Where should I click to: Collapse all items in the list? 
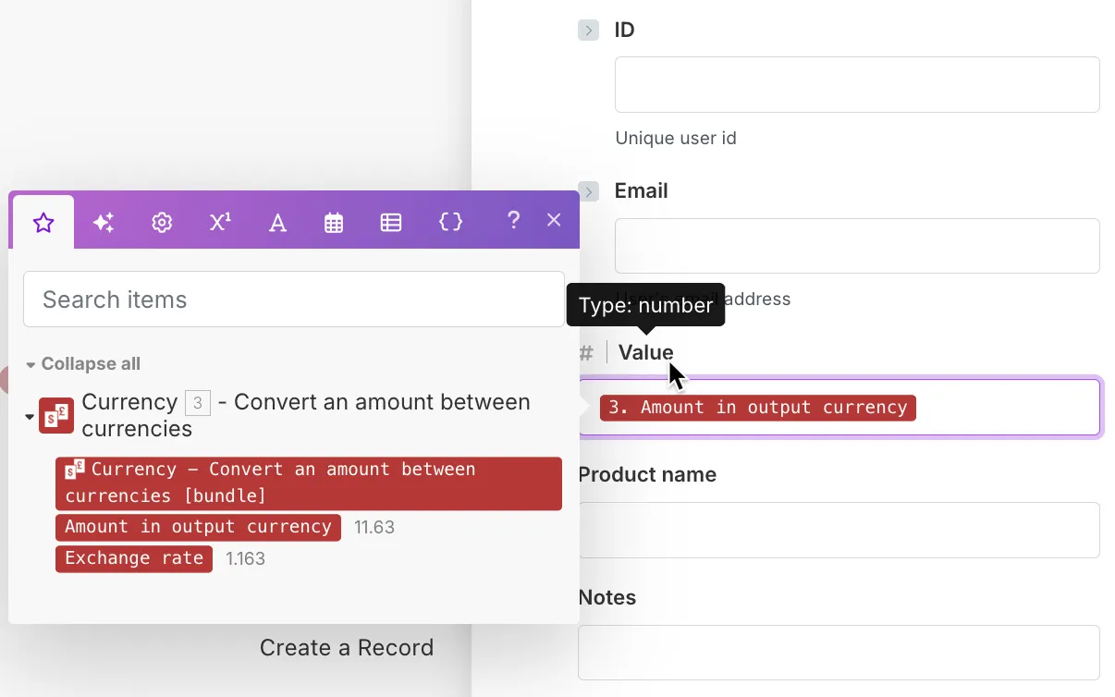point(83,364)
